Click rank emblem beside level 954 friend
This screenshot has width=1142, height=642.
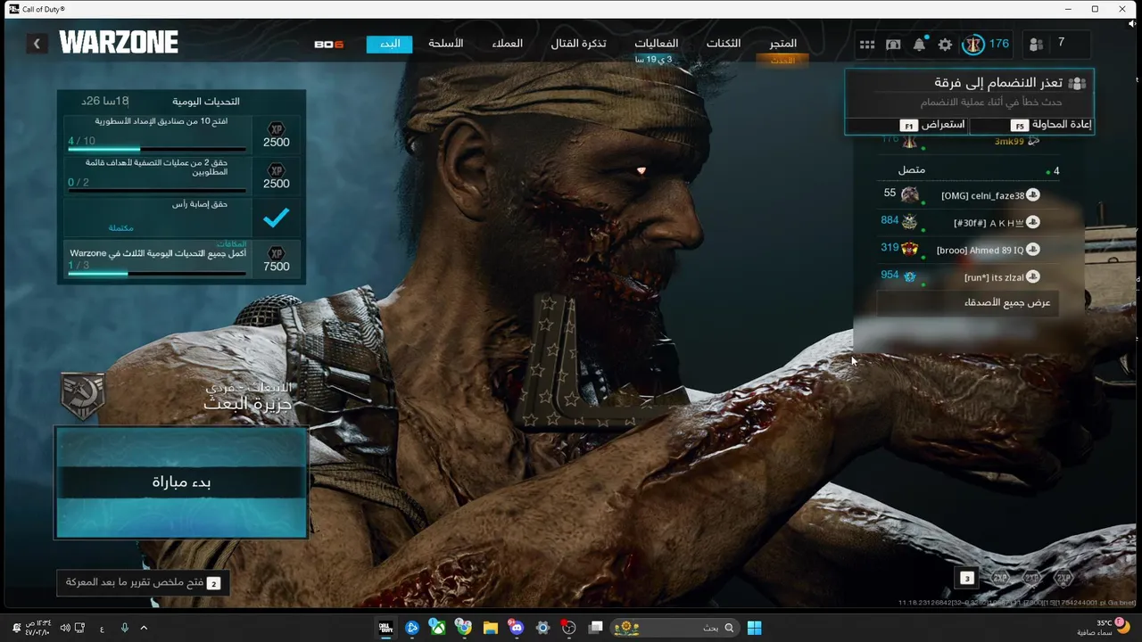pyautogui.click(x=910, y=276)
